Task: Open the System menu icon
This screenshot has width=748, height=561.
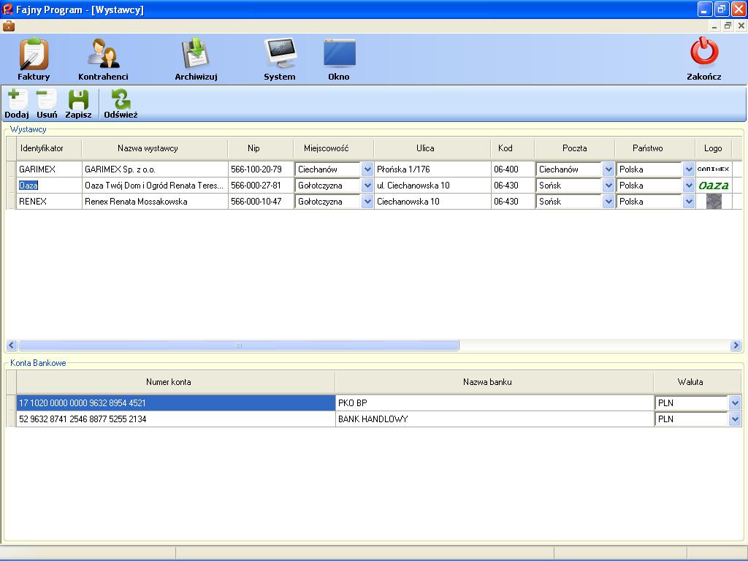Action: click(280, 58)
